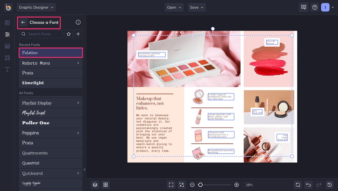This screenshot has width=338, height=191.
Task: Click the compact mirror illustration graphic
Action: coord(198,97)
